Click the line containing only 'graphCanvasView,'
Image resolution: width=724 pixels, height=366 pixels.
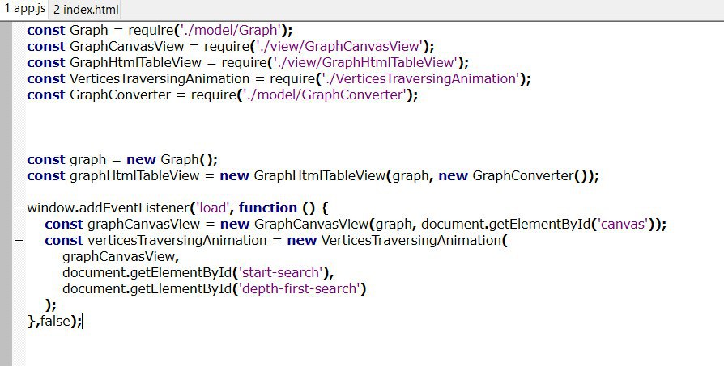[x=121, y=256]
